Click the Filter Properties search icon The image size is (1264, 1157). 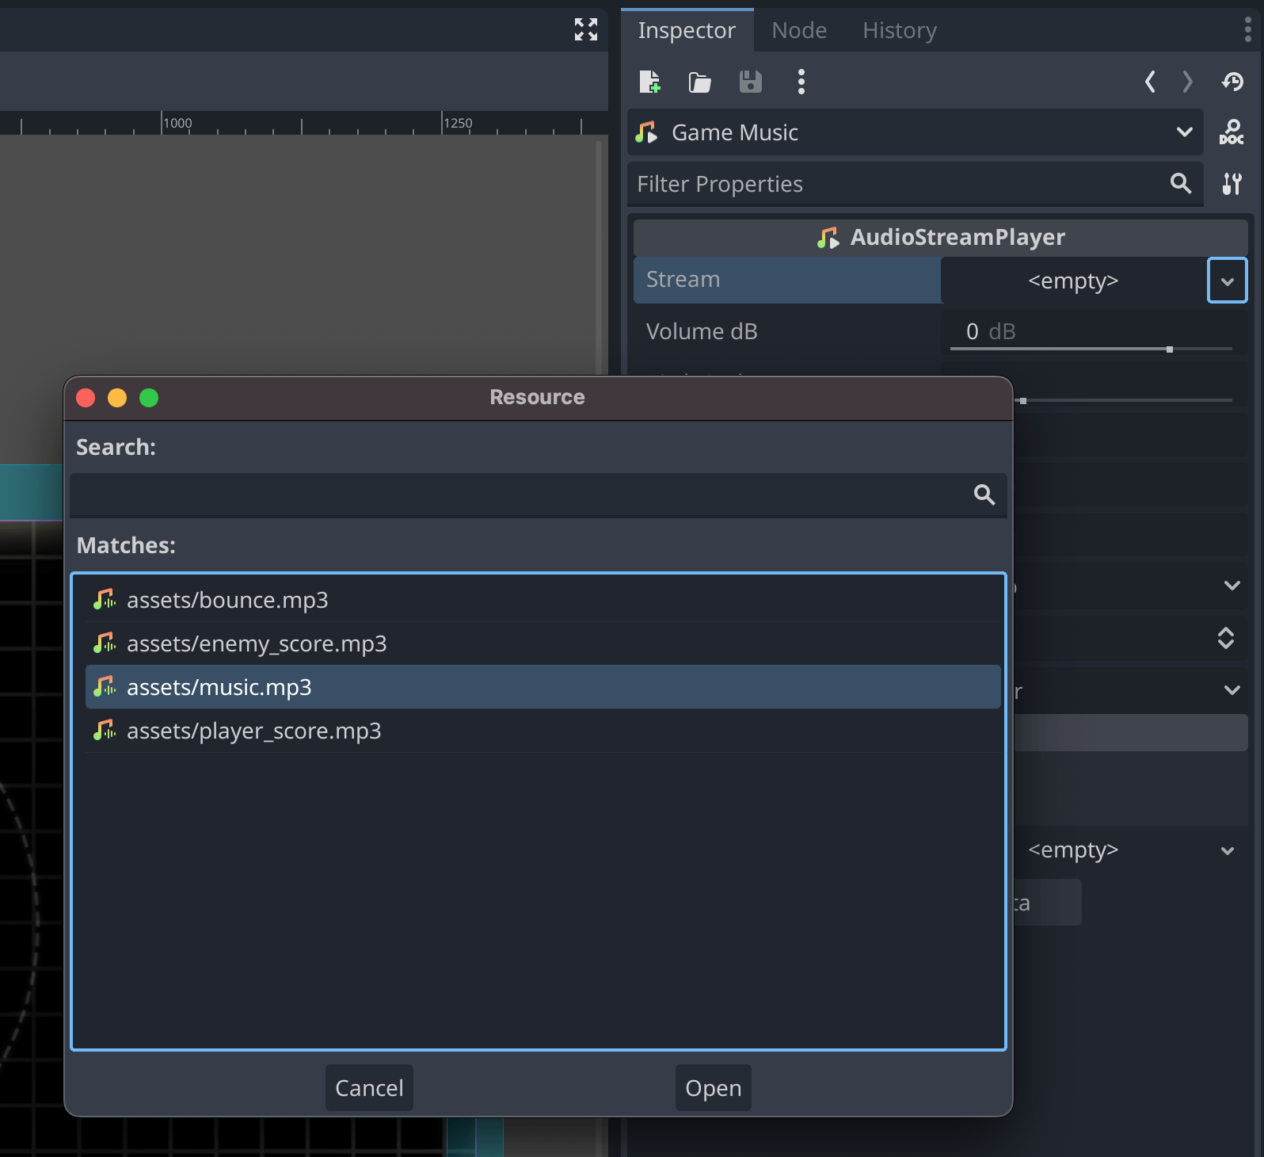pyautogui.click(x=1180, y=183)
